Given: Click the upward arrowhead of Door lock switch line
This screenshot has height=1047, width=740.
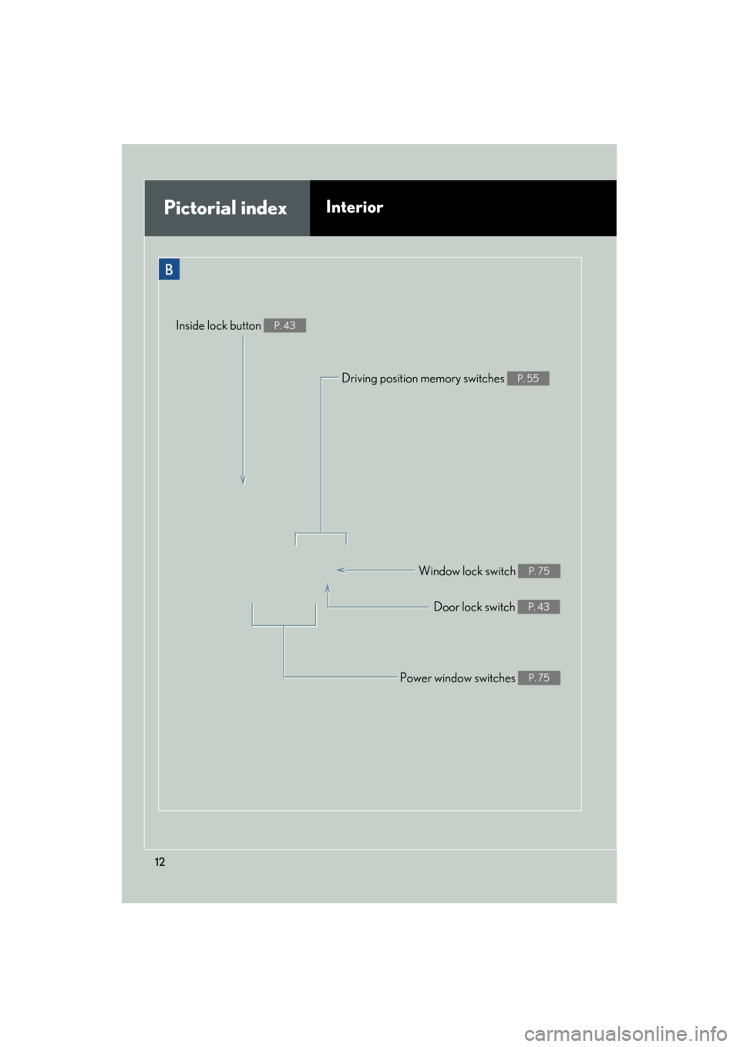Looking at the screenshot, I should pyautogui.click(x=328, y=589).
